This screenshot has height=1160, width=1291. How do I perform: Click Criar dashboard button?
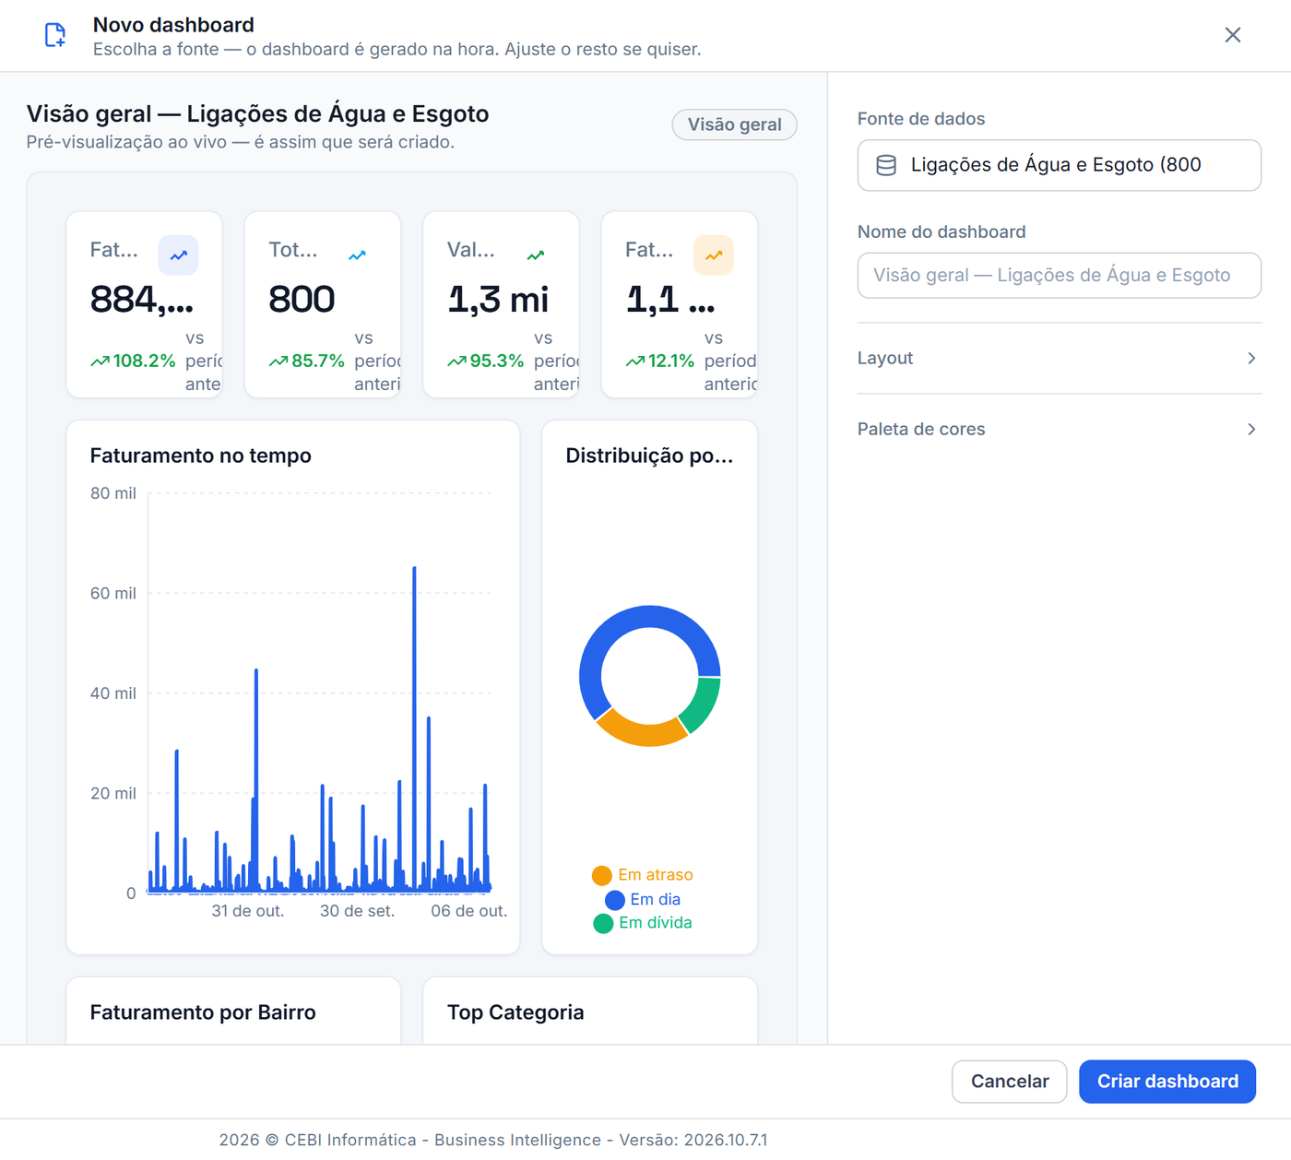point(1167,1082)
